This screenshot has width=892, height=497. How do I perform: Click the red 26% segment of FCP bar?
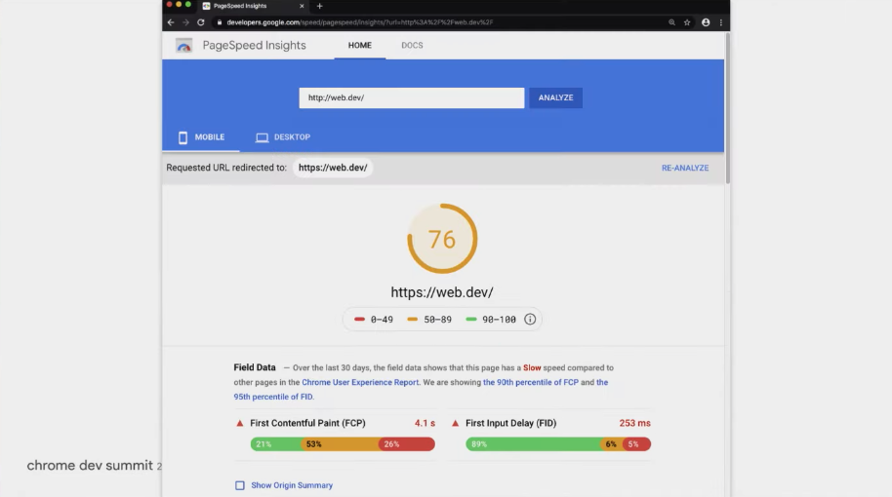[x=407, y=444]
